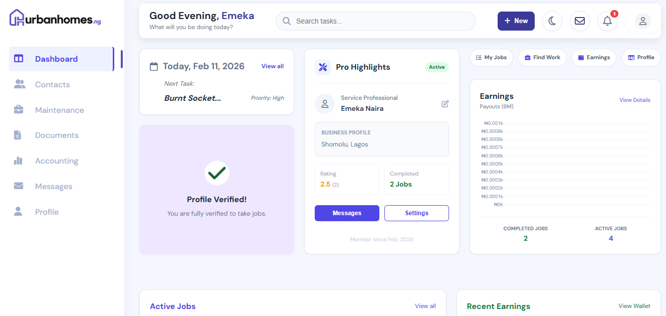Open Messages via the sidebar envelope icon

coord(19,186)
